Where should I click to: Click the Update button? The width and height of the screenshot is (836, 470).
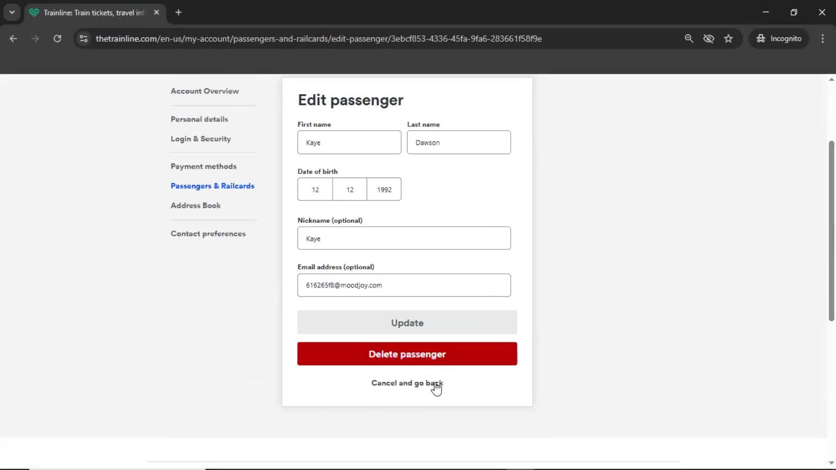pos(407,322)
